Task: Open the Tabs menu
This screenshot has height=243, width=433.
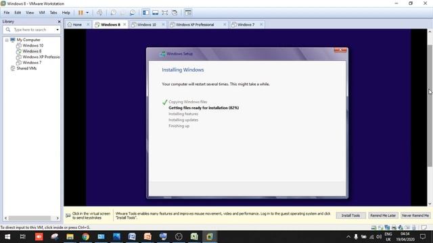Action: coord(53,13)
